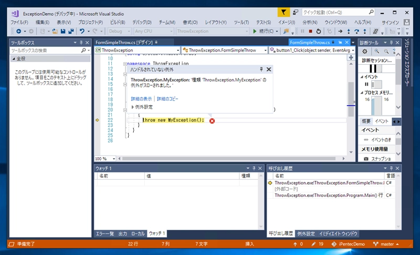
Task: Click the notifications filter flag icon
Action: 283,12
